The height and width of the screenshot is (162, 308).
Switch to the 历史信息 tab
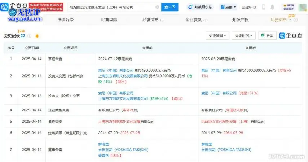281,19
